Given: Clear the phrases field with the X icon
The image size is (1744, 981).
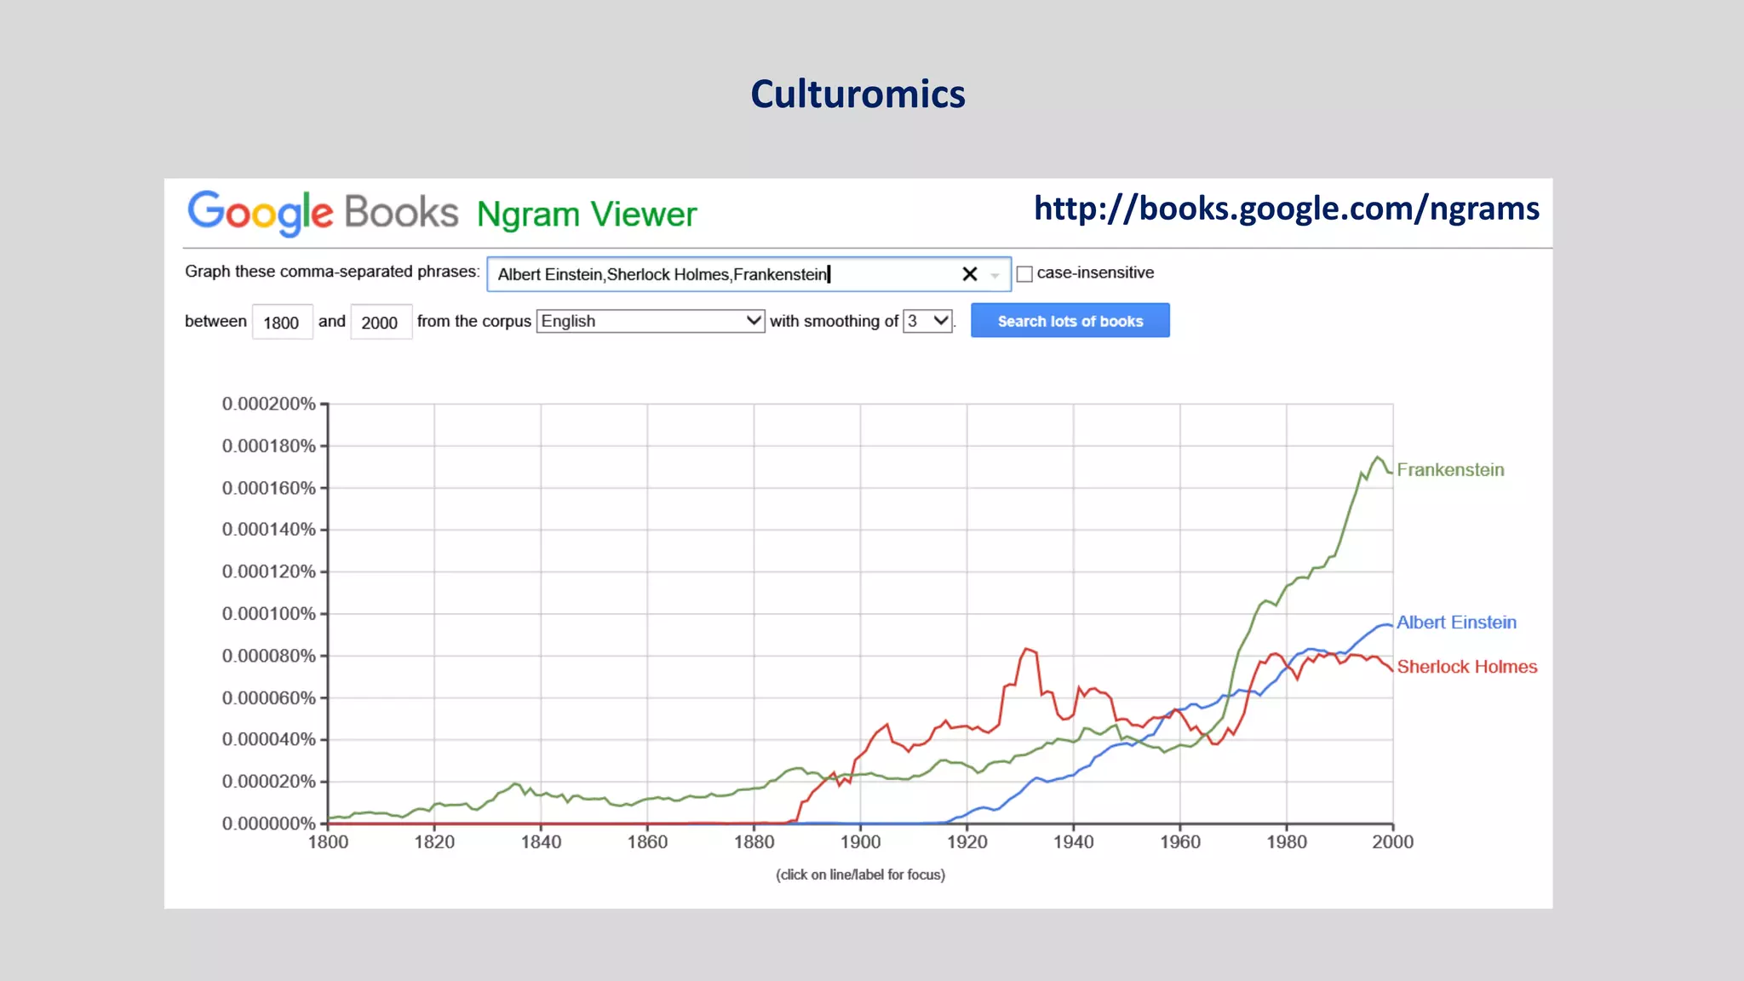Looking at the screenshot, I should coord(969,274).
